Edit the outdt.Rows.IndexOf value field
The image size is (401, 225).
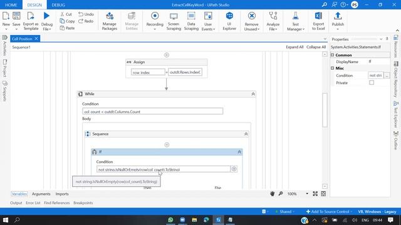185,72
